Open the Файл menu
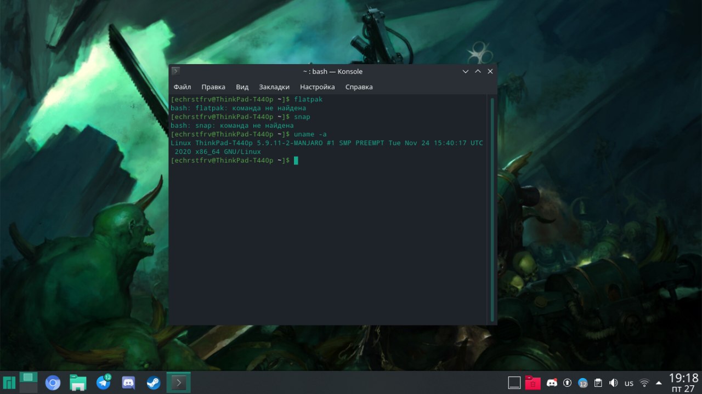Viewport: 702px width, 394px height. pos(182,87)
